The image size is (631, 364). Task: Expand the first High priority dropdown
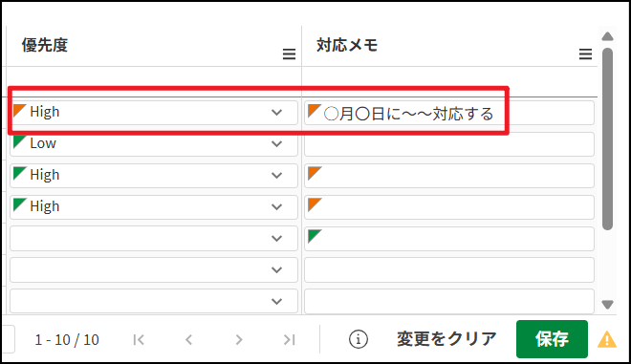point(153,112)
